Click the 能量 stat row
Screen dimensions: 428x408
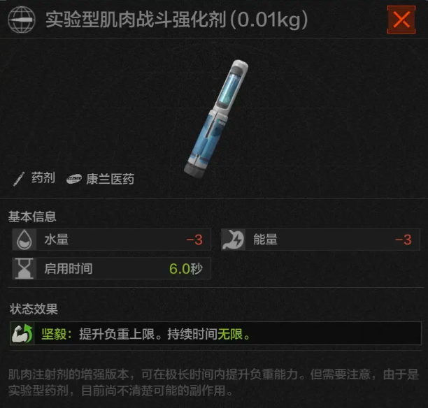pyautogui.click(x=320, y=240)
